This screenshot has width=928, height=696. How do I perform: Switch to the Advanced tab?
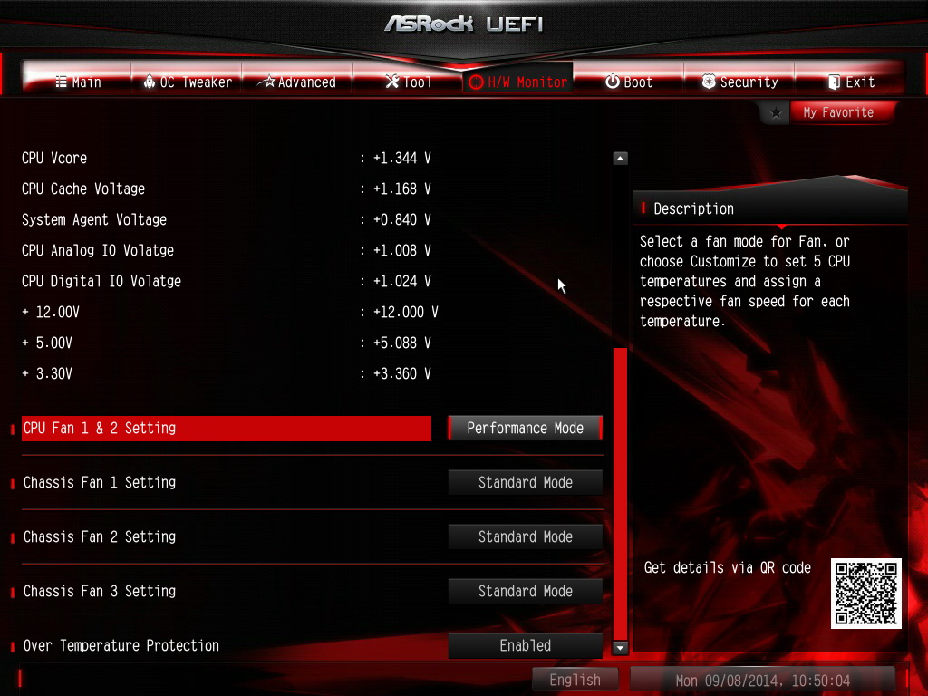tap(297, 82)
